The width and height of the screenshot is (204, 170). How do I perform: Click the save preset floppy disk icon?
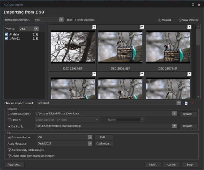tap(186, 103)
